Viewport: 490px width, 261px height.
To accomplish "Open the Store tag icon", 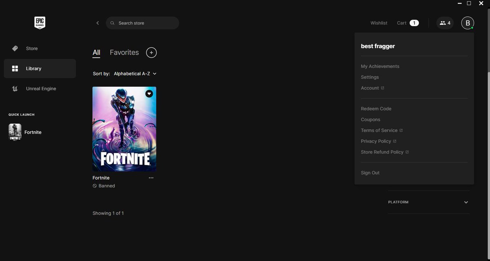I will (15, 48).
